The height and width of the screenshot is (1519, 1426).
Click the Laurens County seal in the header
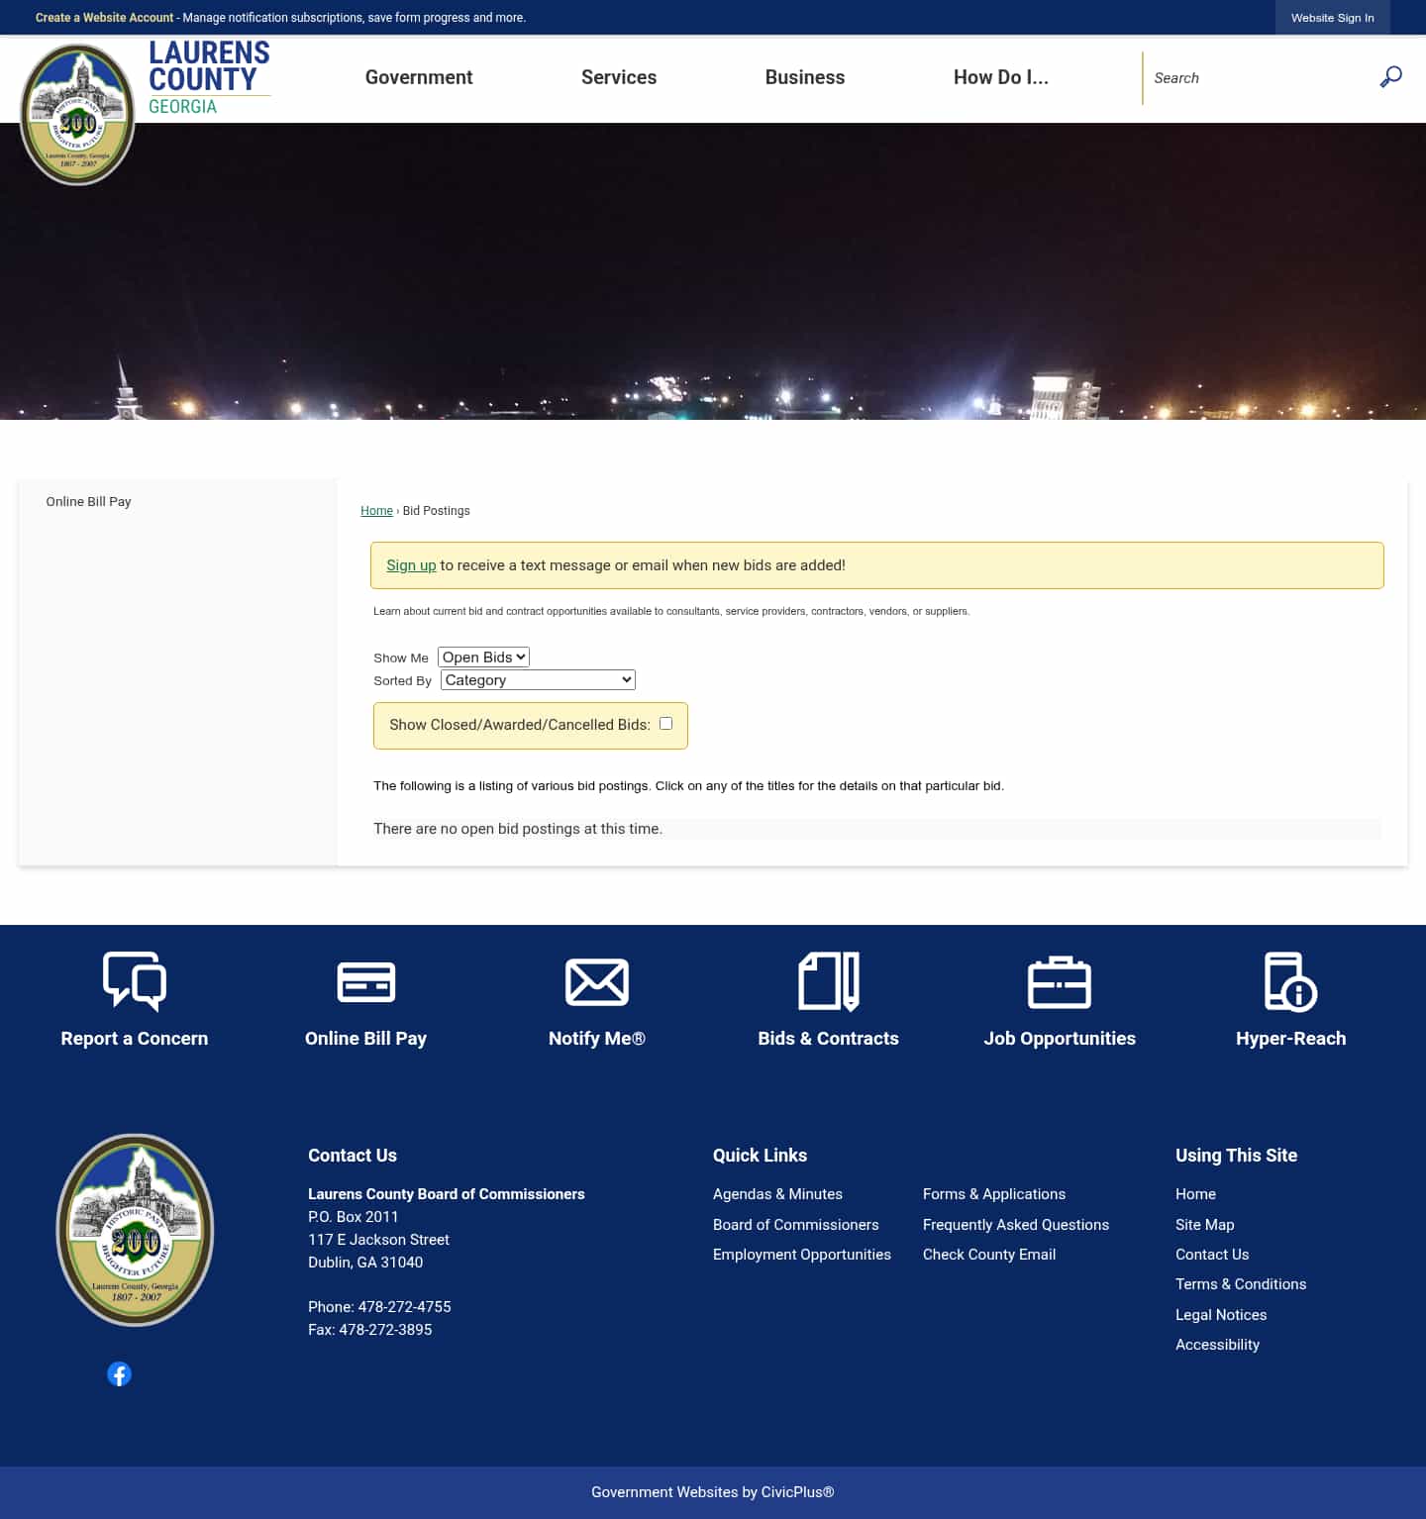(x=78, y=113)
